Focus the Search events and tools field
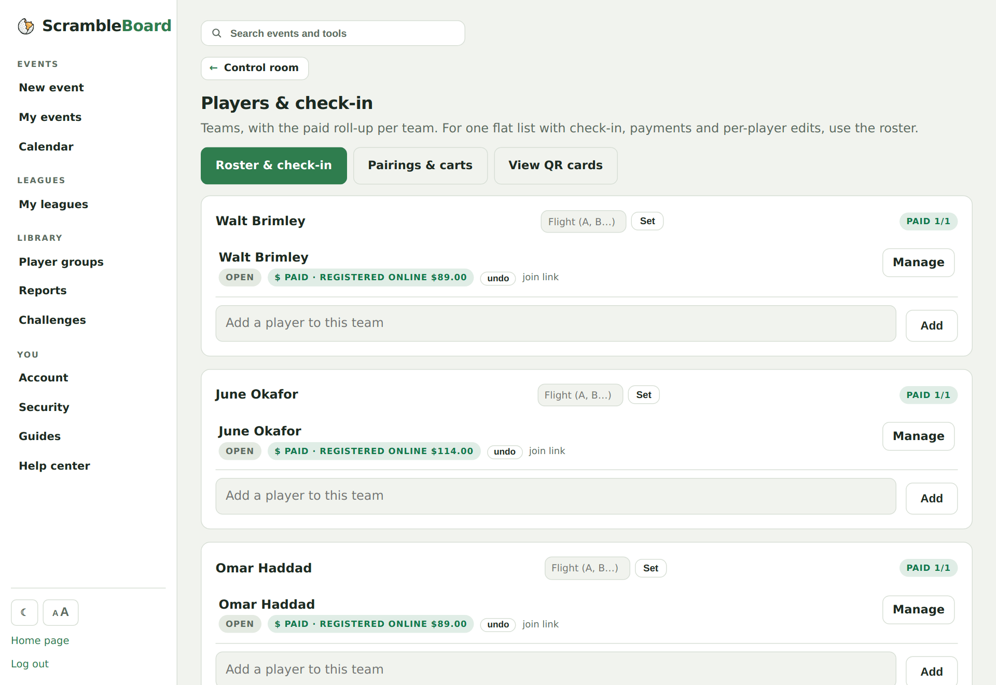The height and width of the screenshot is (685, 996). (333, 33)
